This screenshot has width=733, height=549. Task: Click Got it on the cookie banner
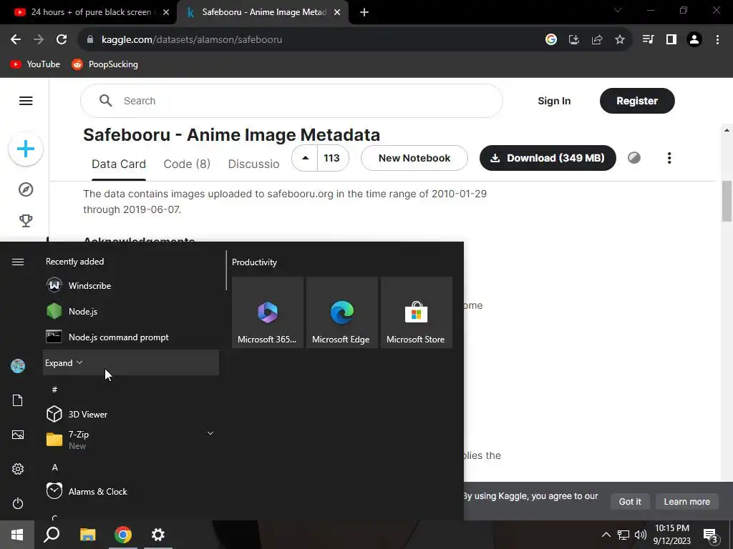point(630,501)
